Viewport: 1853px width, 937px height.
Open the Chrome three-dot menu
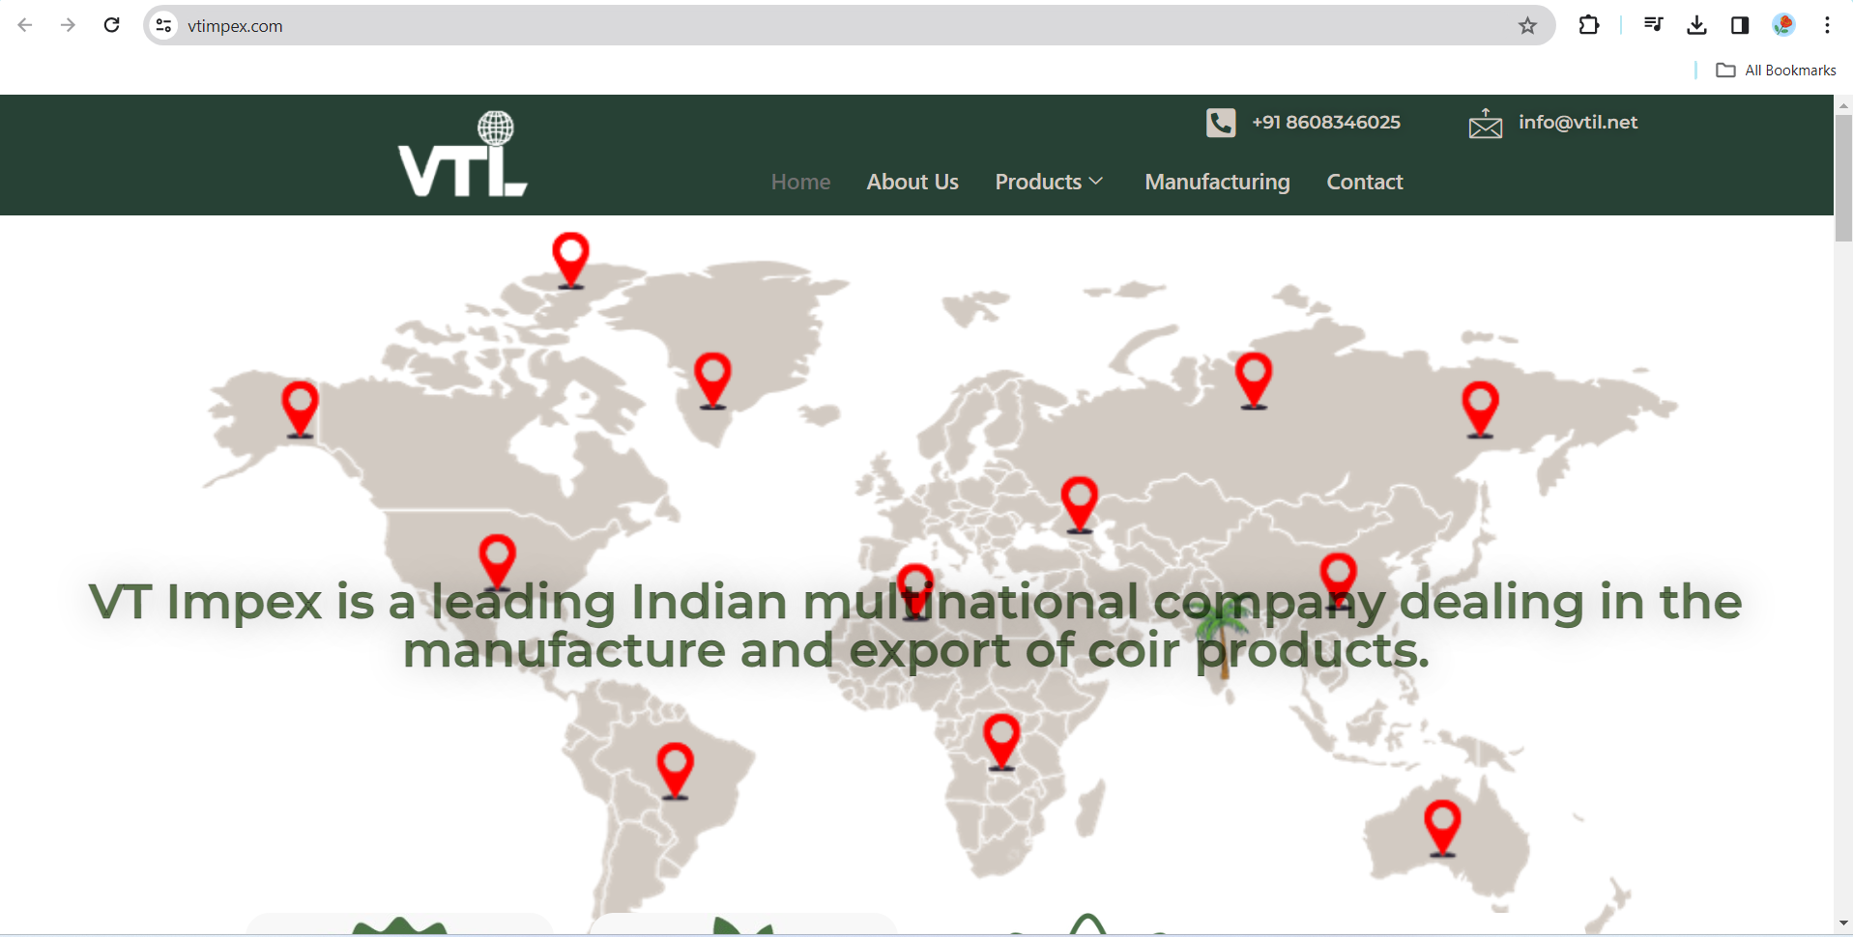pos(1827,26)
